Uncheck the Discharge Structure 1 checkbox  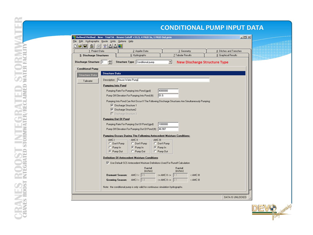tap(112, 105)
